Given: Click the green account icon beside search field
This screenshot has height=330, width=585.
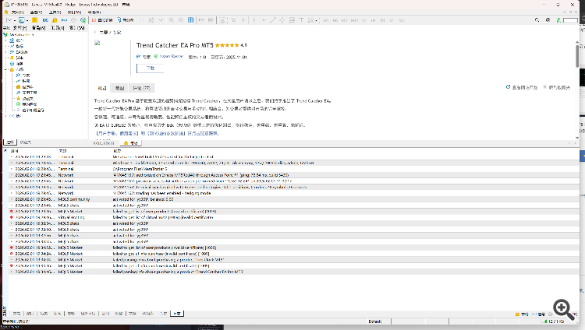Looking at the screenshot, I should (558, 20).
